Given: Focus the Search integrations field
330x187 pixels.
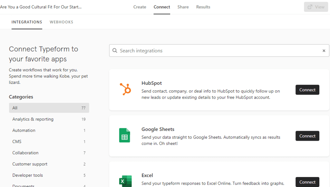Looking at the screenshot, I should pyautogui.click(x=219, y=50).
